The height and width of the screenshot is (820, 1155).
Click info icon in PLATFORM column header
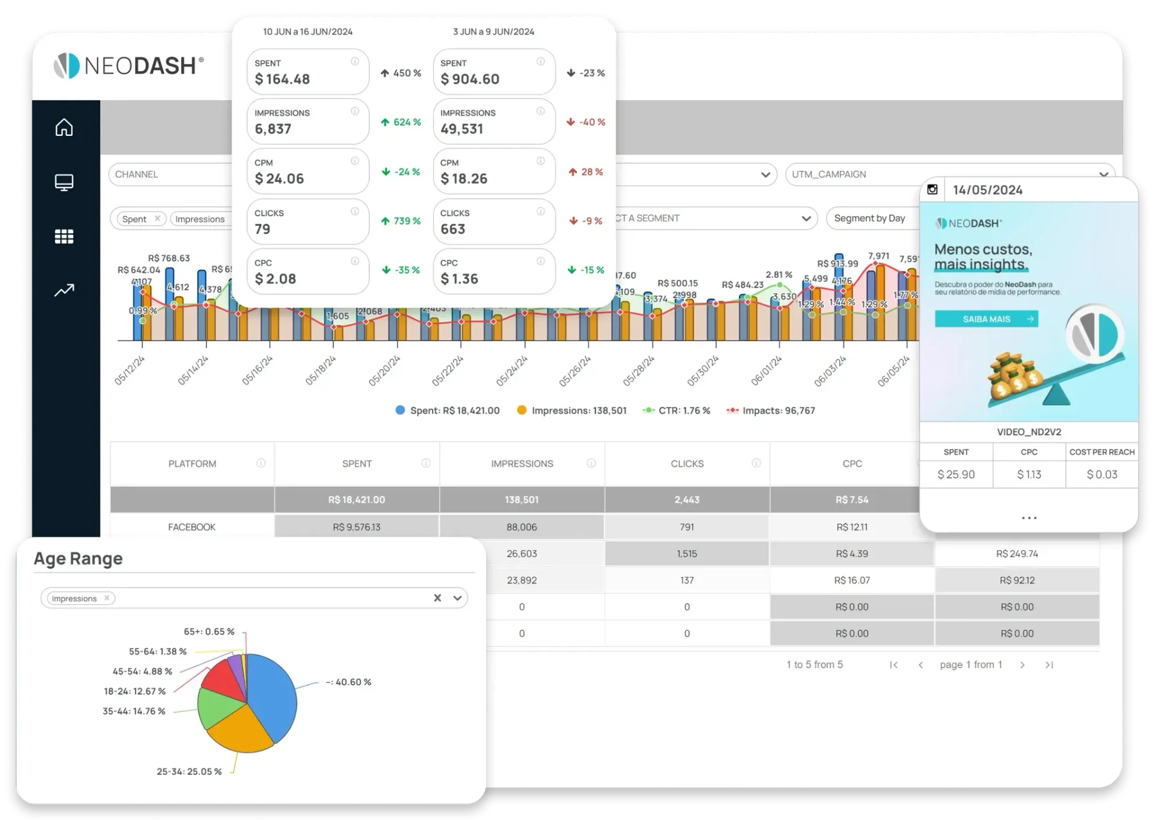click(x=260, y=463)
